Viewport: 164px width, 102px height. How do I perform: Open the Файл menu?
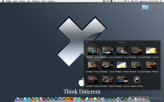(x=15, y=1)
